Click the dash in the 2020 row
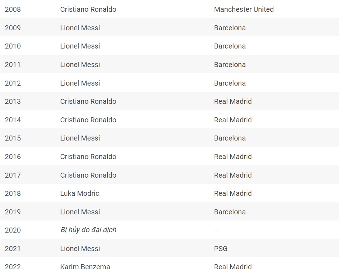This screenshot has width=339, height=275. 217,230
